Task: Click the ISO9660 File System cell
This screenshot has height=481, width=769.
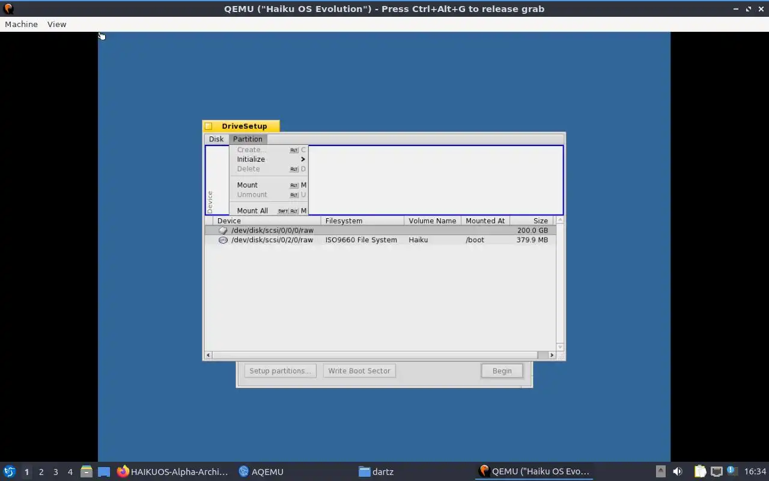Action: 361,240
